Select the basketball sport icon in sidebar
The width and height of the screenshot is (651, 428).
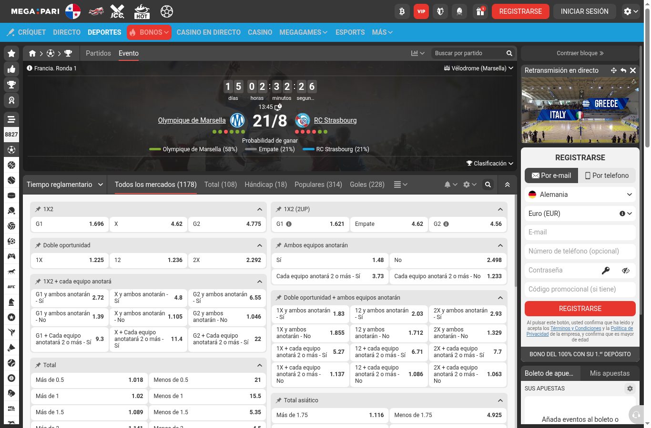tap(11, 165)
